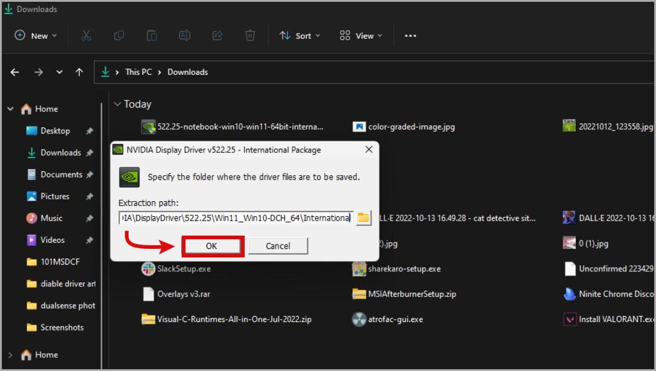Select 20221012_123558.jpg file
This screenshot has width=656, height=371.
pyautogui.click(x=608, y=126)
